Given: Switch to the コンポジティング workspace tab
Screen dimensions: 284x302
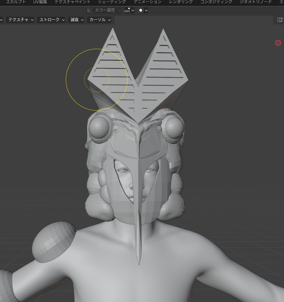Looking at the screenshot, I should (x=216, y=2).
